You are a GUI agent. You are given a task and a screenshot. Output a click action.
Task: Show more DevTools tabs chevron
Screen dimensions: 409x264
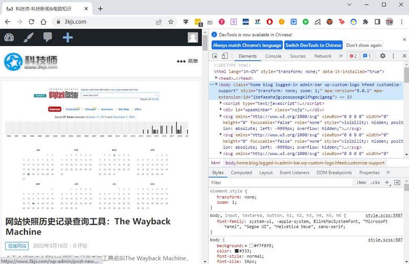(x=340, y=56)
